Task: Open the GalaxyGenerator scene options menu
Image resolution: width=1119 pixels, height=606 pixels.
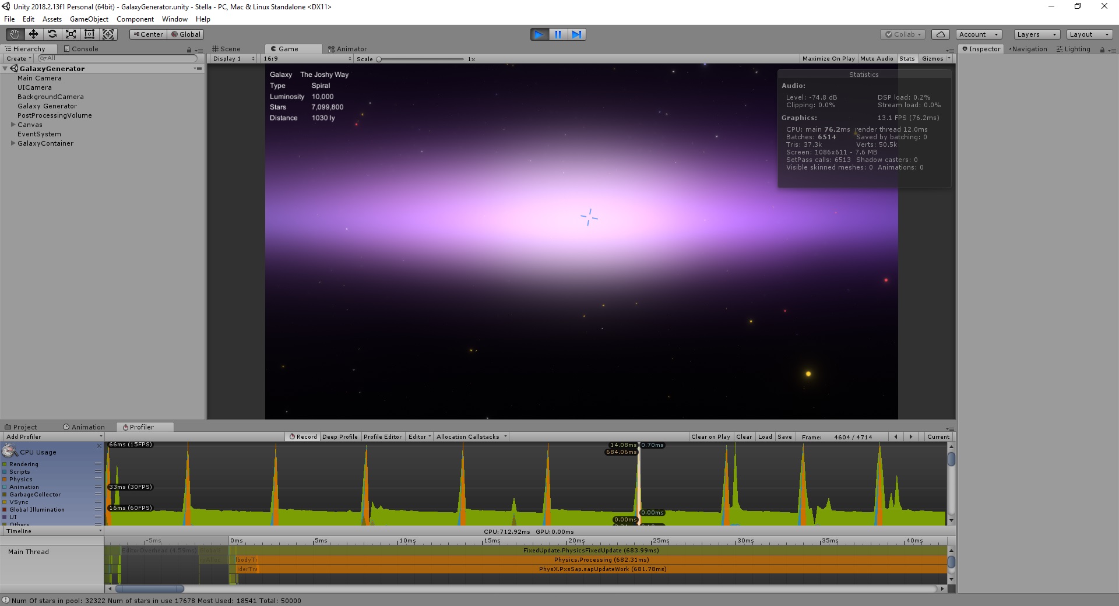Action: [x=198, y=68]
